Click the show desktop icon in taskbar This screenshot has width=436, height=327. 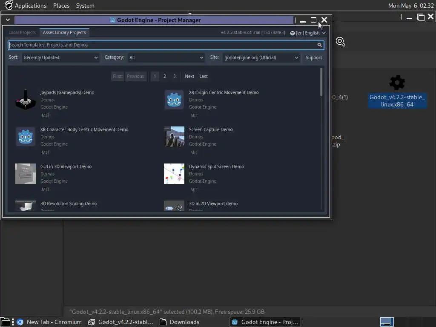click(x=5, y=322)
